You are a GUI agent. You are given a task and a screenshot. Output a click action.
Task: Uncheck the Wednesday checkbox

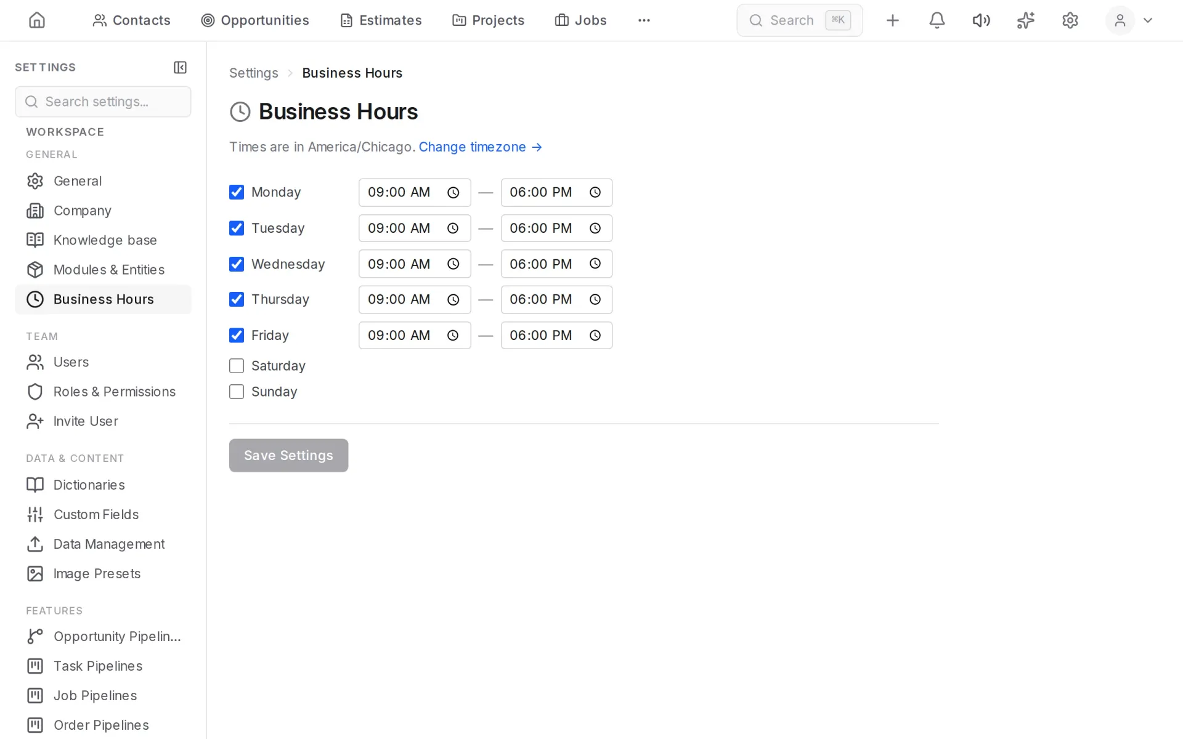pyautogui.click(x=237, y=264)
